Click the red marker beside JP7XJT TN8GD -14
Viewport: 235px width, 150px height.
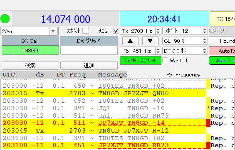pyautogui.click(x=208, y=123)
